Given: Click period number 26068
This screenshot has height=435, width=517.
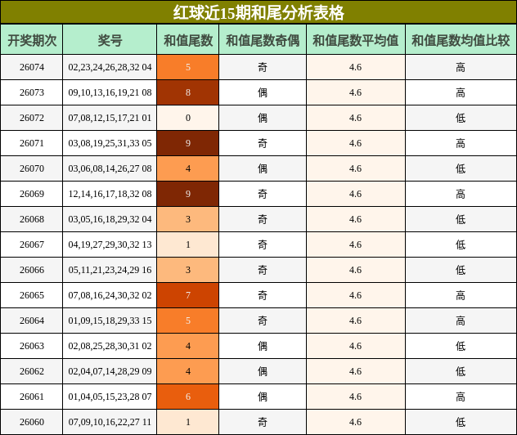Looking at the screenshot, I should (x=32, y=219).
